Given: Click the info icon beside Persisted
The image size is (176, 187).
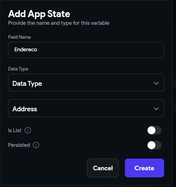Looking at the screenshot, I should (x=36, y=145).
